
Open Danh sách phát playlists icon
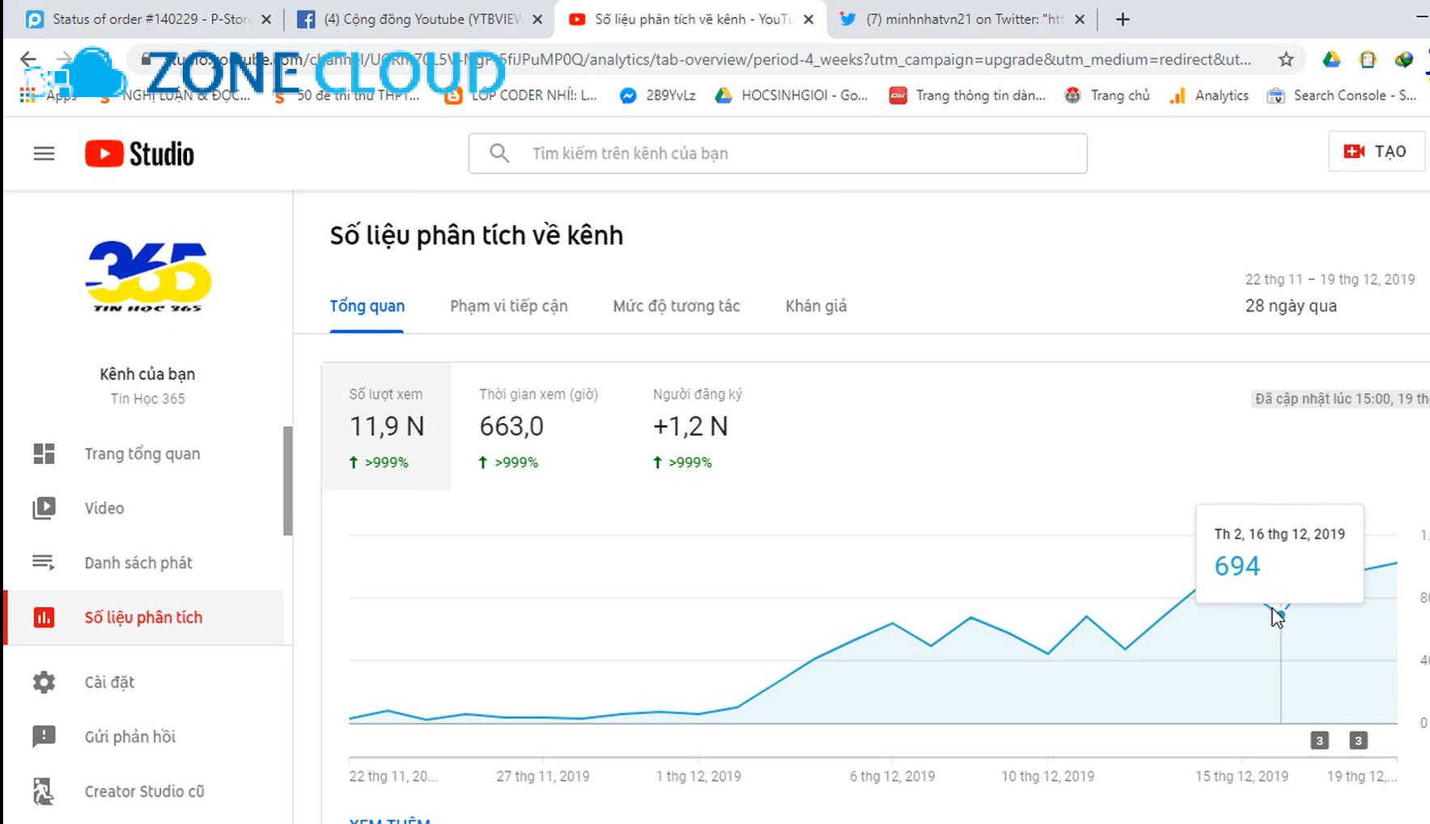point(44,562)
